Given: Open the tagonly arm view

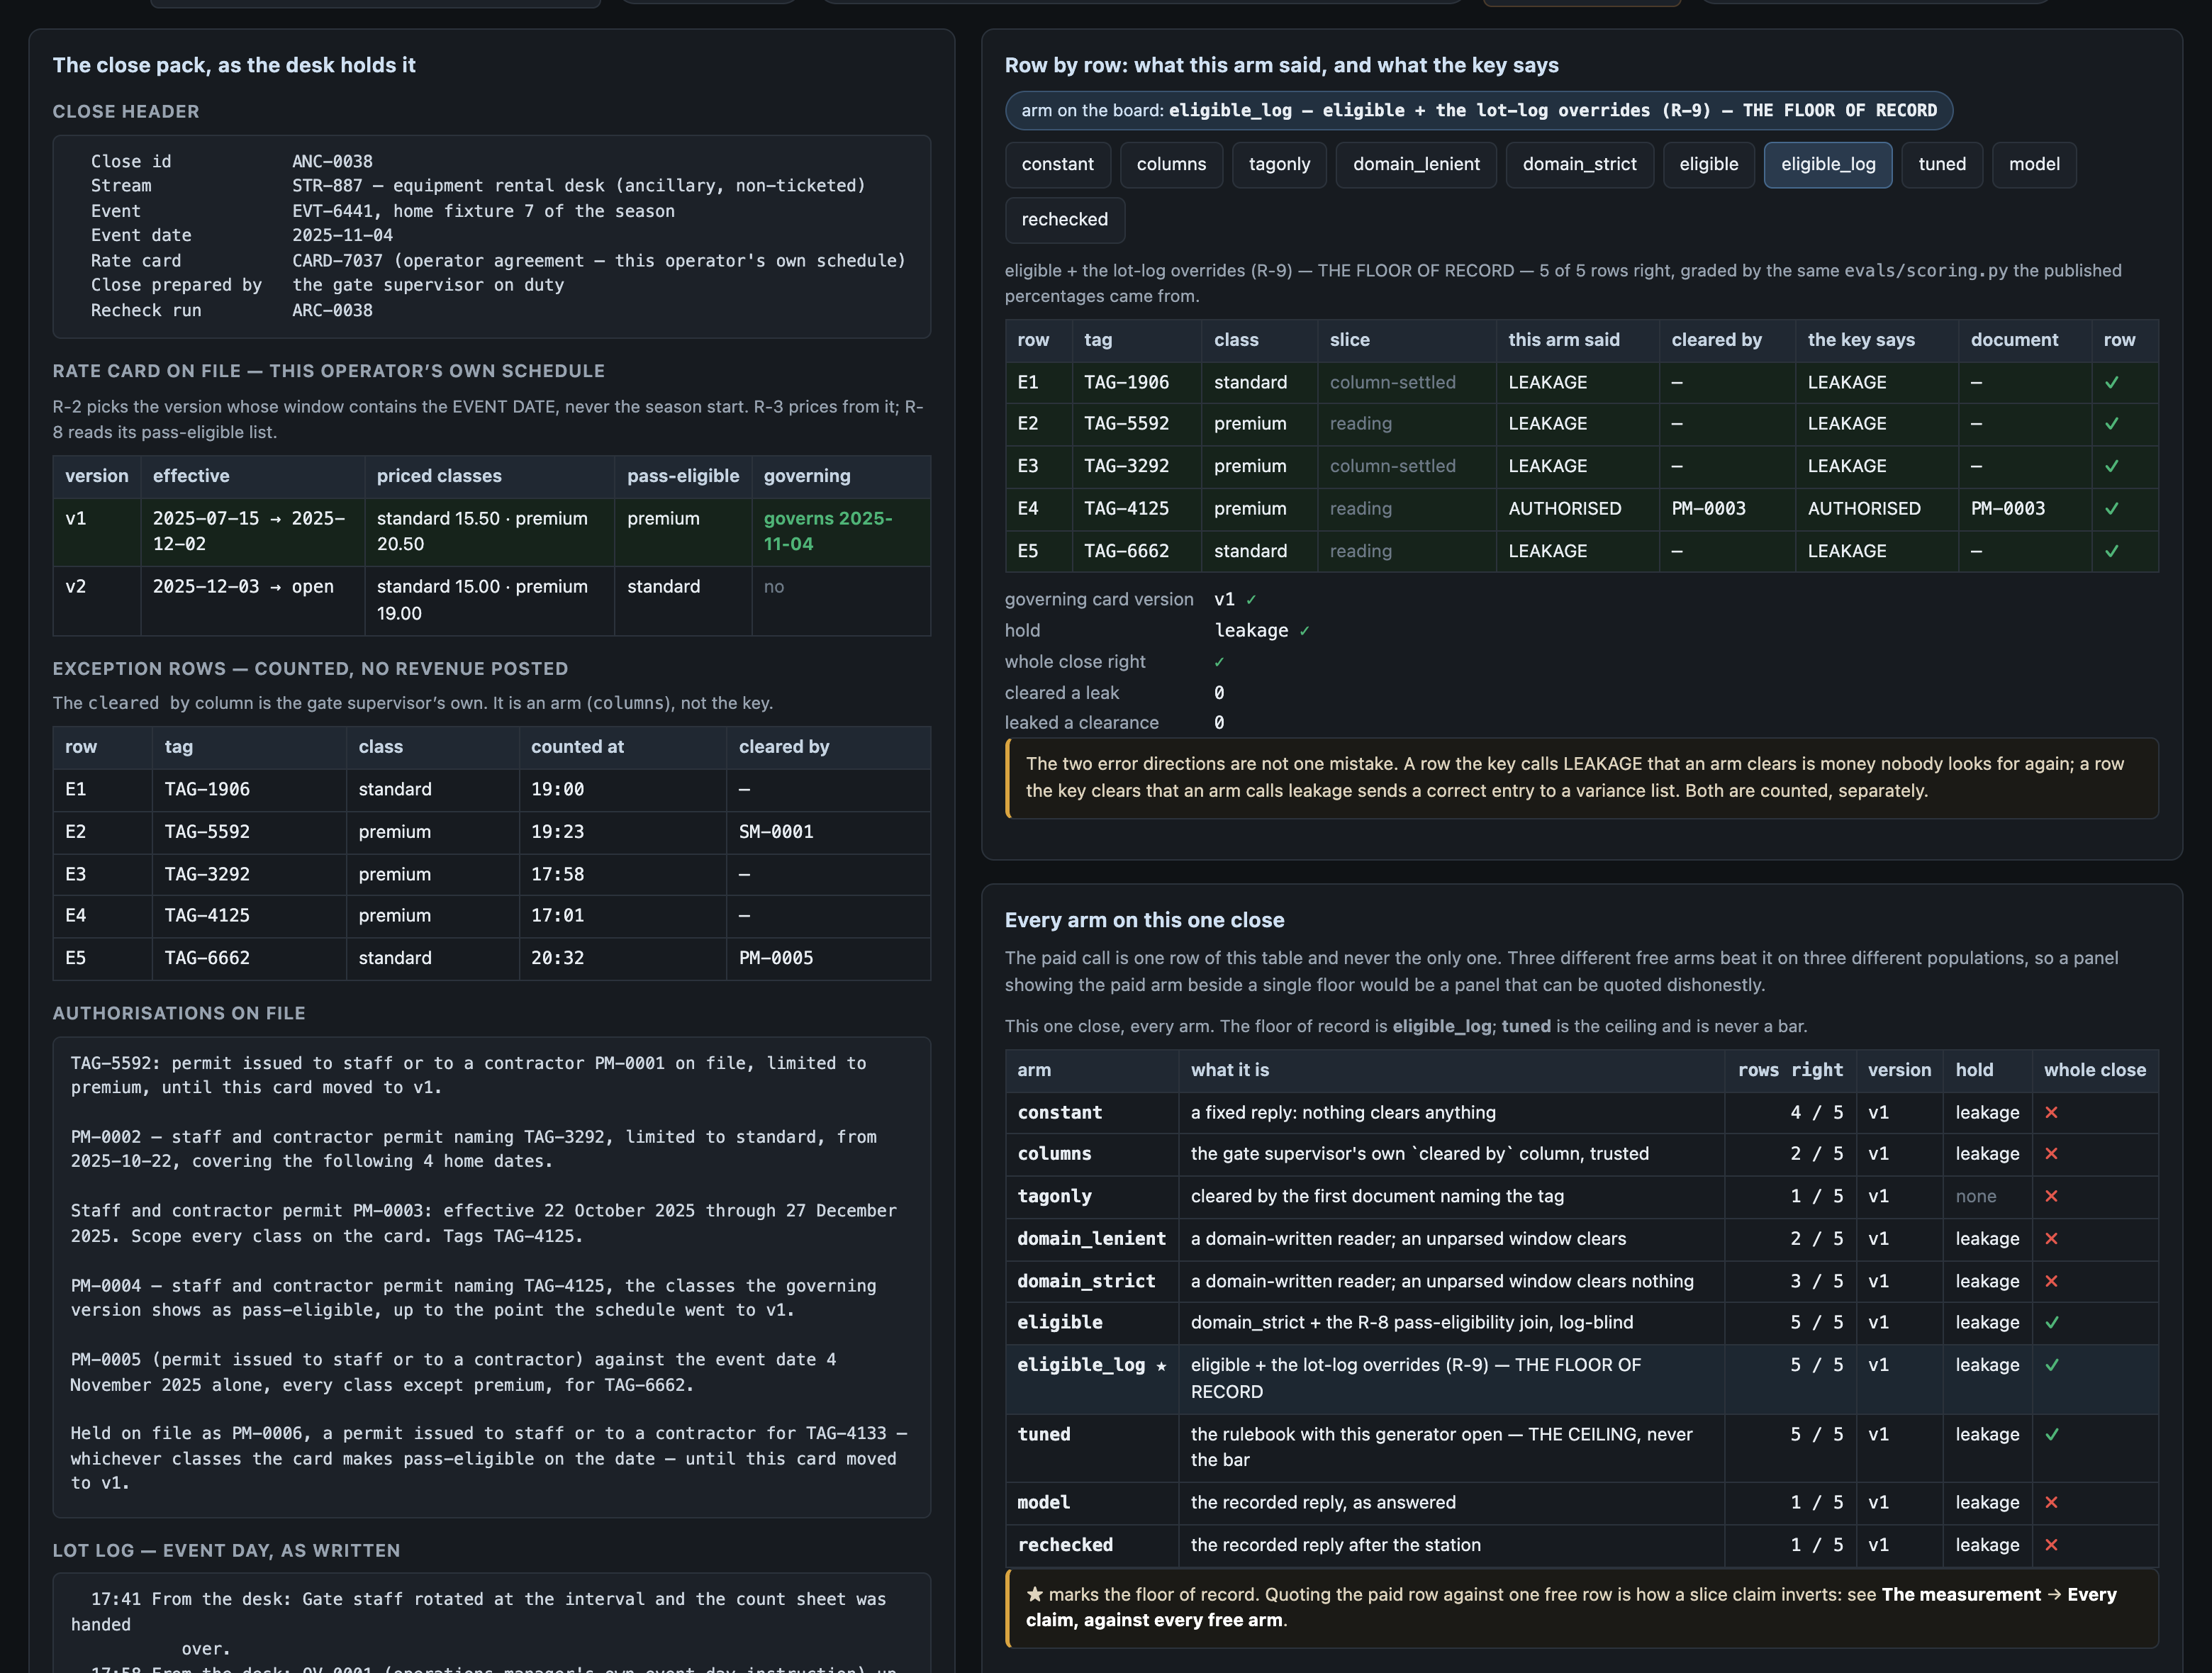Looking at the screenshot, I should [x=1279, y=165].
